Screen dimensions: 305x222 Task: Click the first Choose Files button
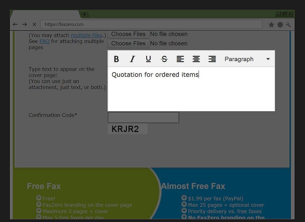[128, 34]
